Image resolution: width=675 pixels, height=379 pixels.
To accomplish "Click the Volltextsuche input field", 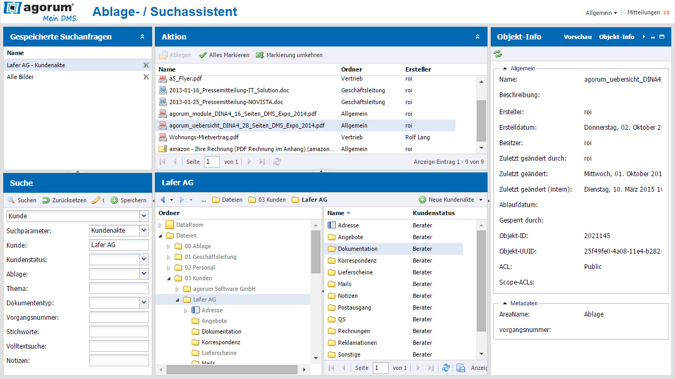I will (x=119, y=345).
